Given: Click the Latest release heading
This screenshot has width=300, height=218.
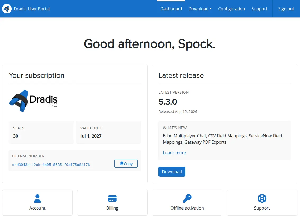Looking at the screenshot, I should point(181,75).
